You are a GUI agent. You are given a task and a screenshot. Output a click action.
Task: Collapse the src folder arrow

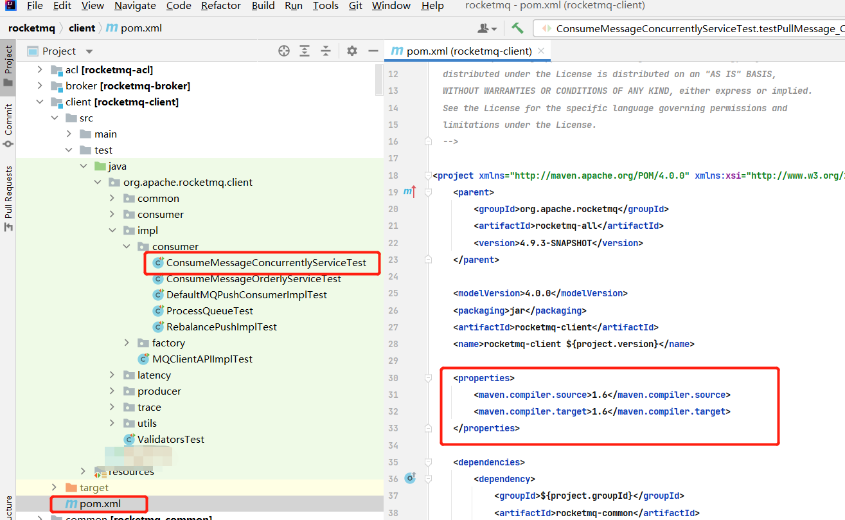(55, 118)
